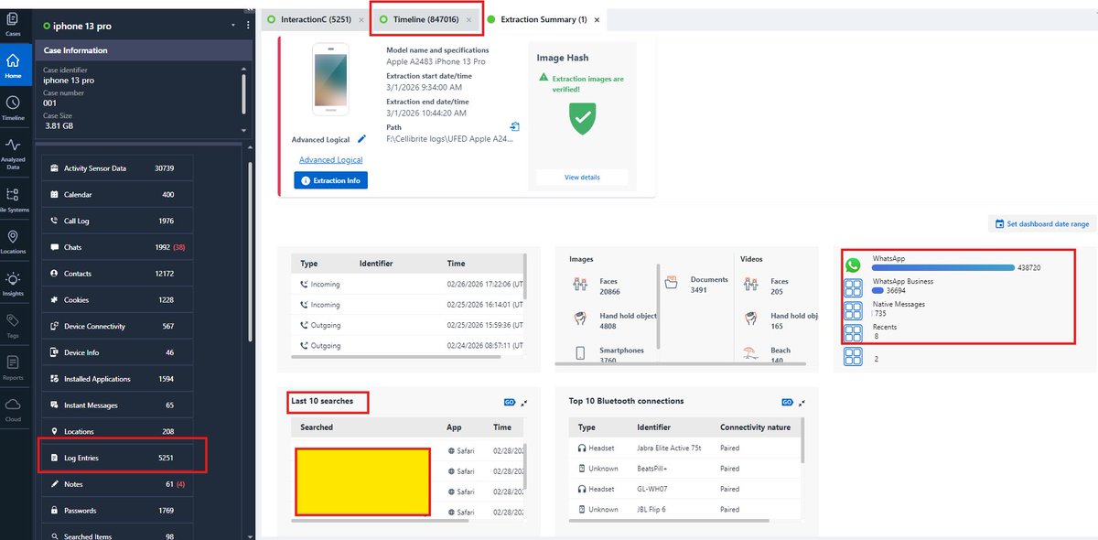Click Incoming call row at 02/26/2026 17:22:06
This screenshot has width=1098, height=540.
point(407,285)
